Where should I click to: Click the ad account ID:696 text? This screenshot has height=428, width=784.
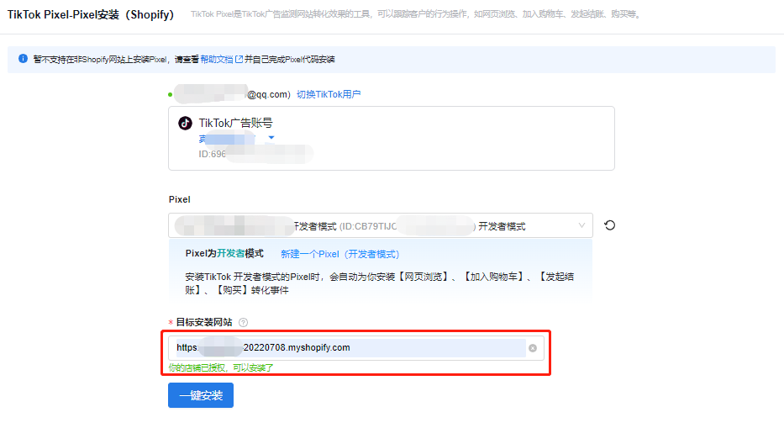[x=213, y=154]
